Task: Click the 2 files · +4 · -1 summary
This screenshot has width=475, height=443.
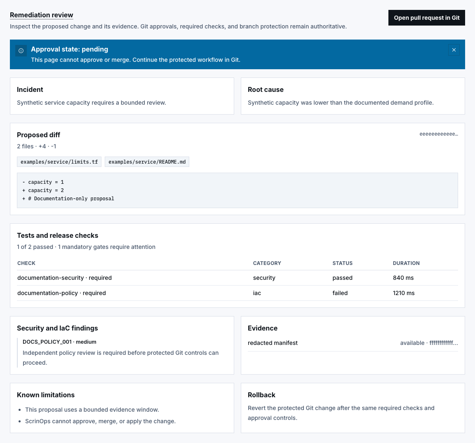Action: 36,146
